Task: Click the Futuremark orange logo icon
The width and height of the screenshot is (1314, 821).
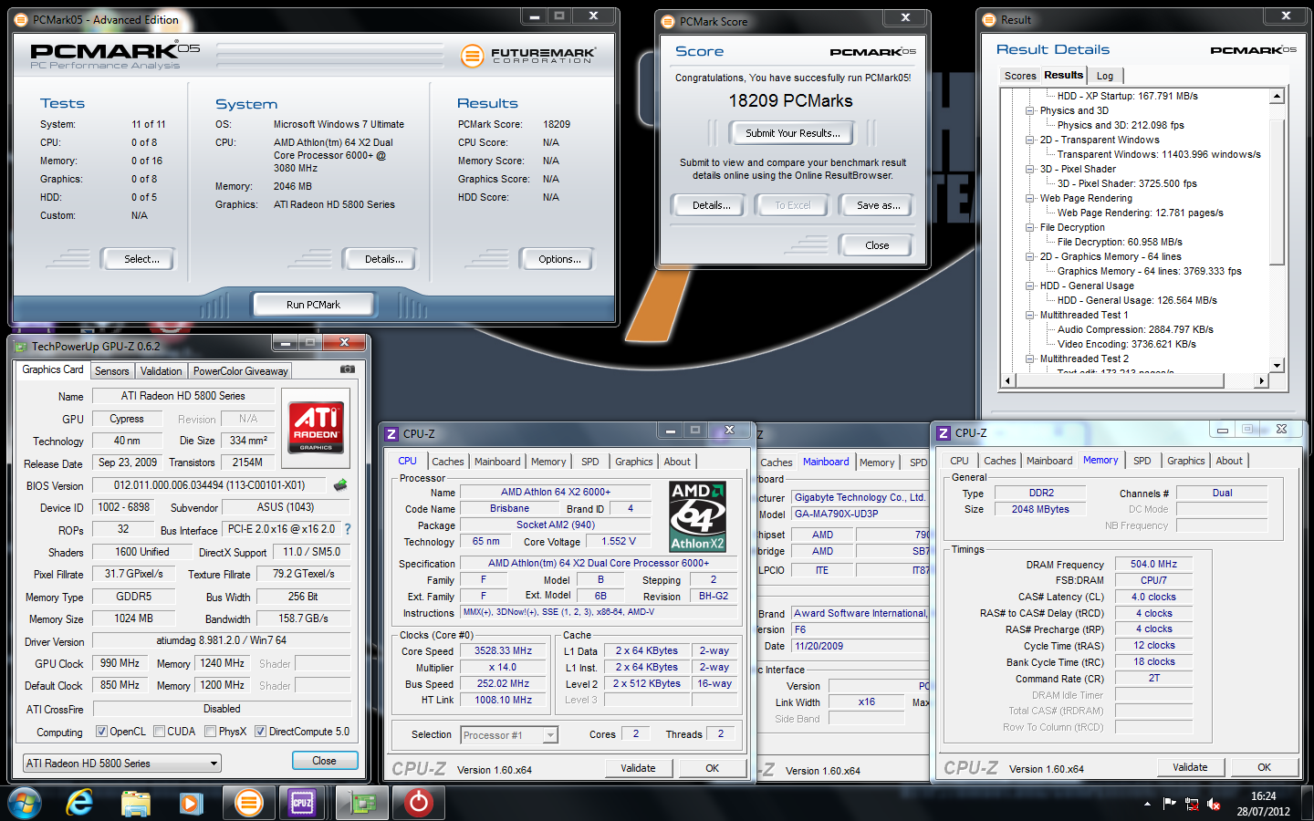Action: [472, 56]
